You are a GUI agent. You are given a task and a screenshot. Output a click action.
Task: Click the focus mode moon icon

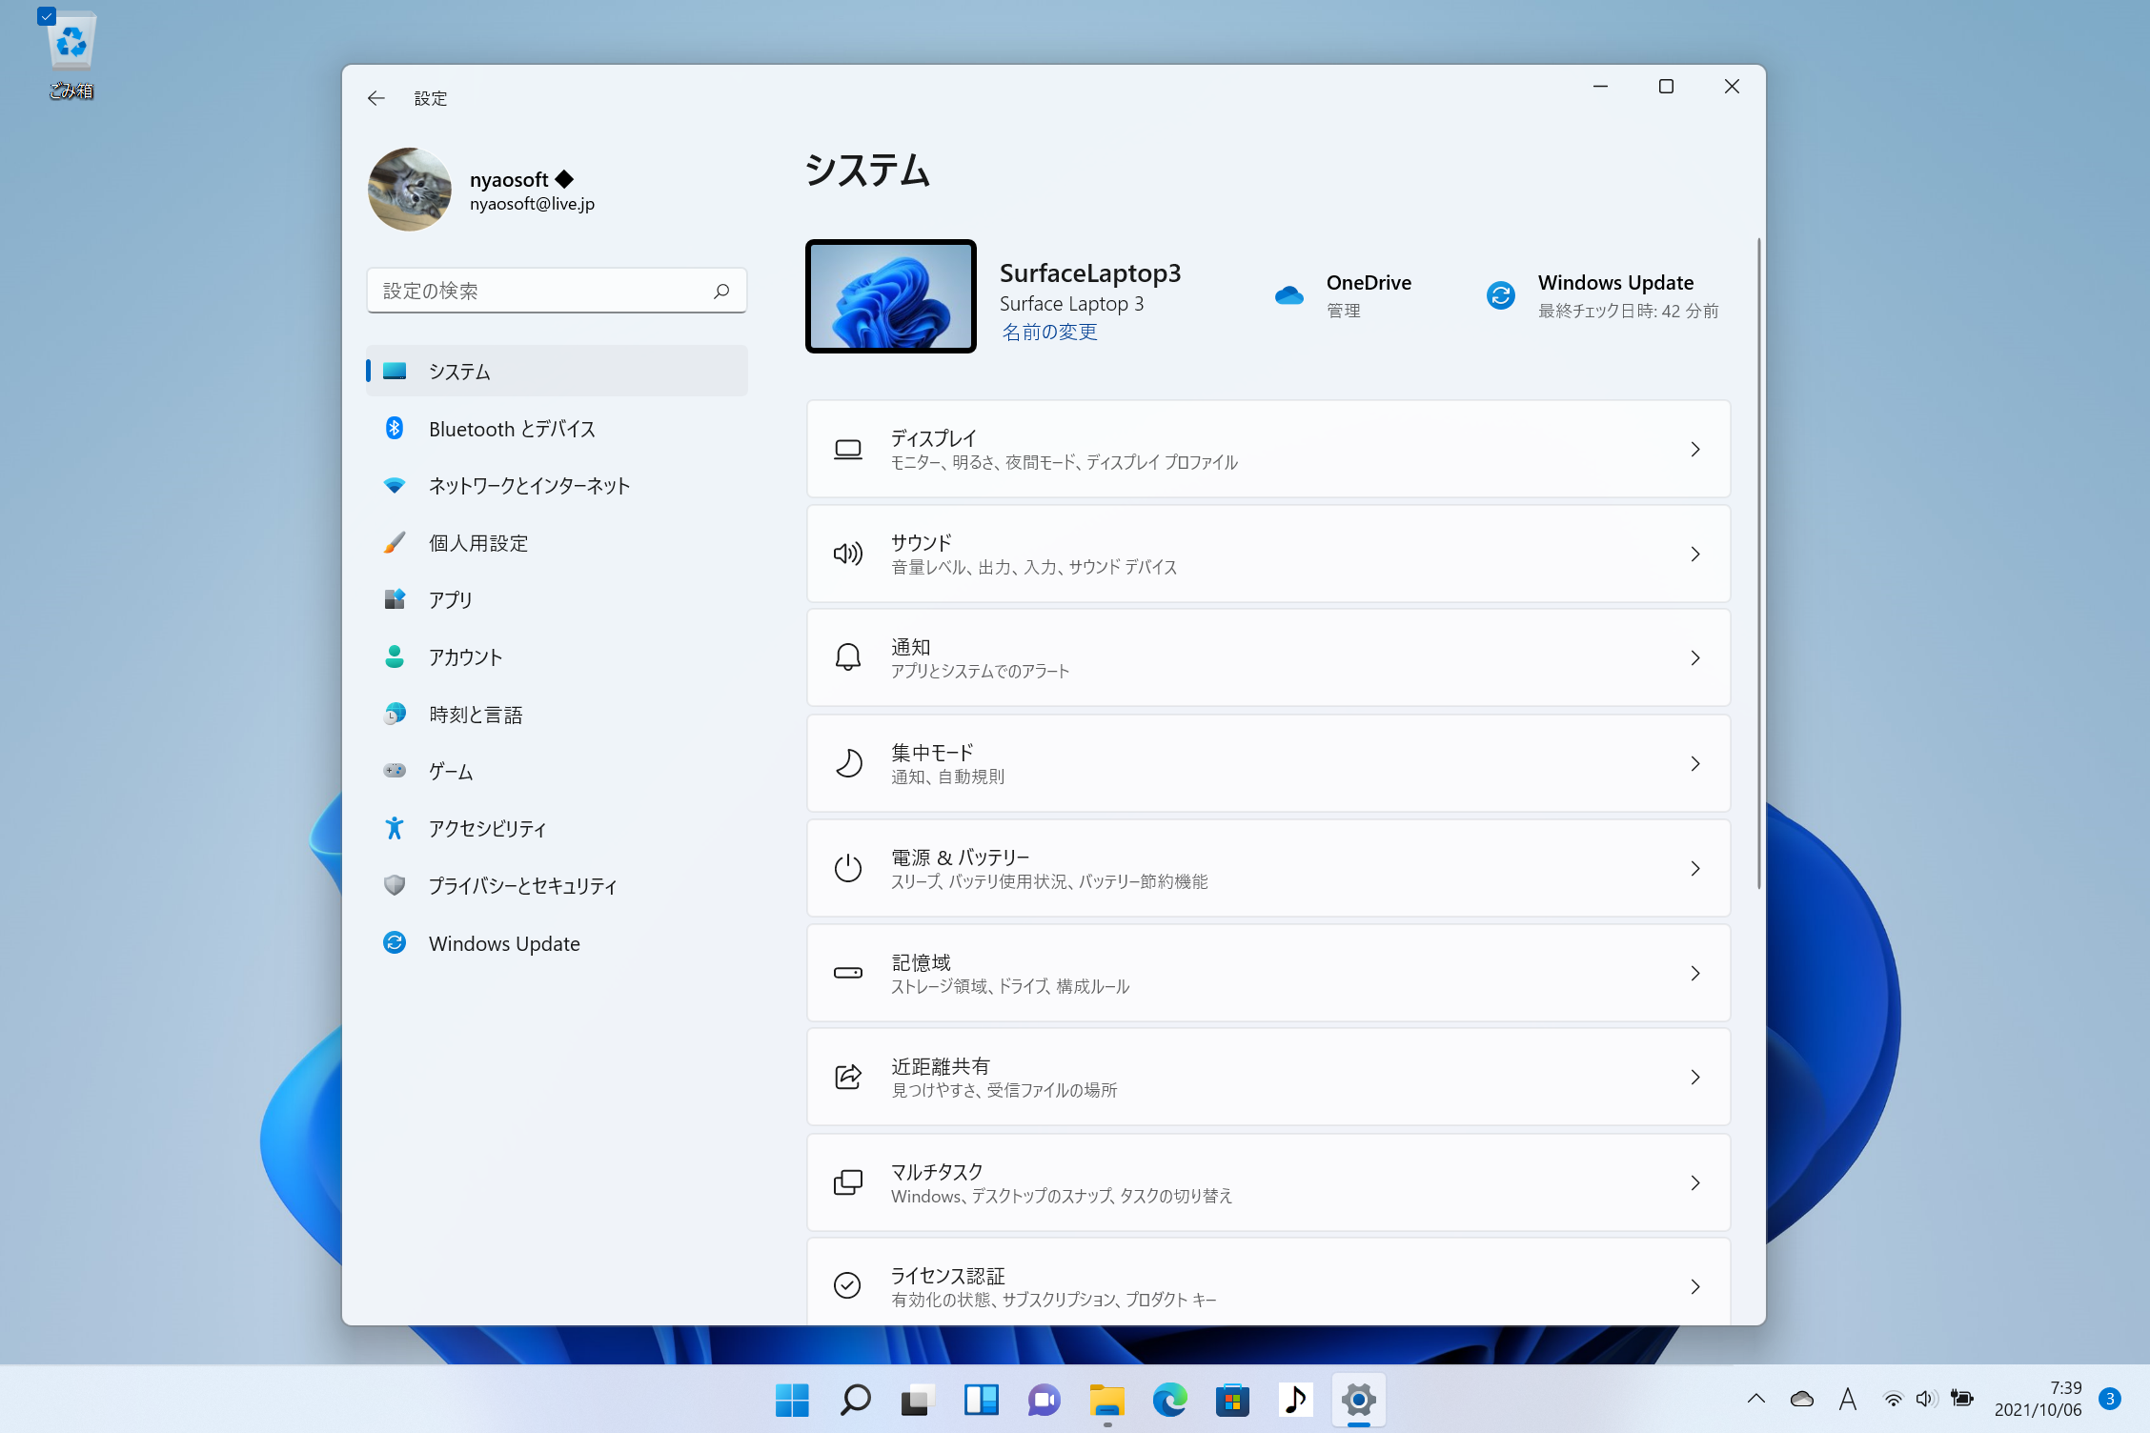click(x=848, y=763)
